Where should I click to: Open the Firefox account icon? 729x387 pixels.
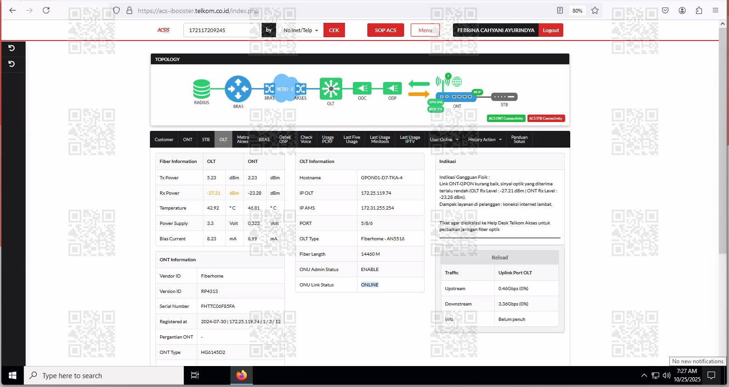click(x=682, y=10)
